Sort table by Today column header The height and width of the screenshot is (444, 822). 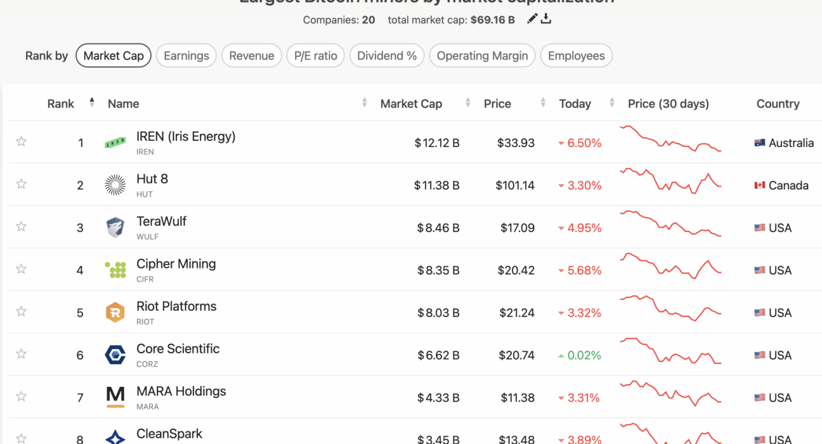tap(575, 104)
